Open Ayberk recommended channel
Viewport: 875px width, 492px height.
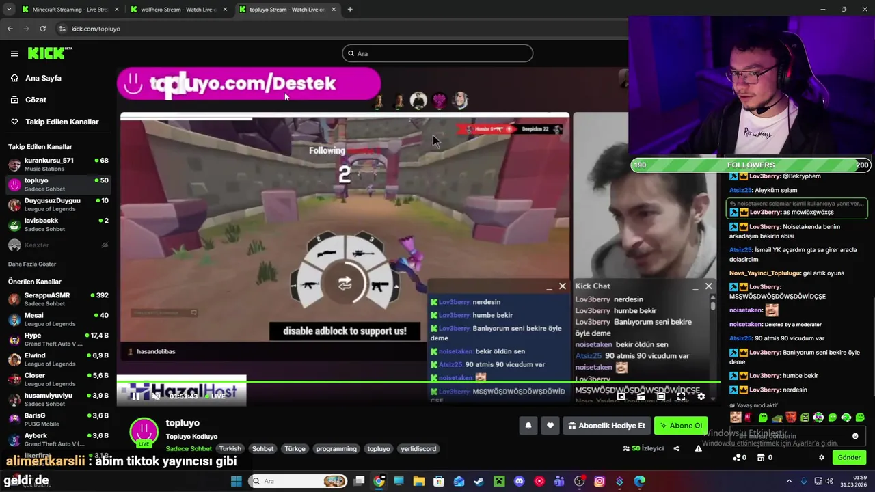pos(58,439)
